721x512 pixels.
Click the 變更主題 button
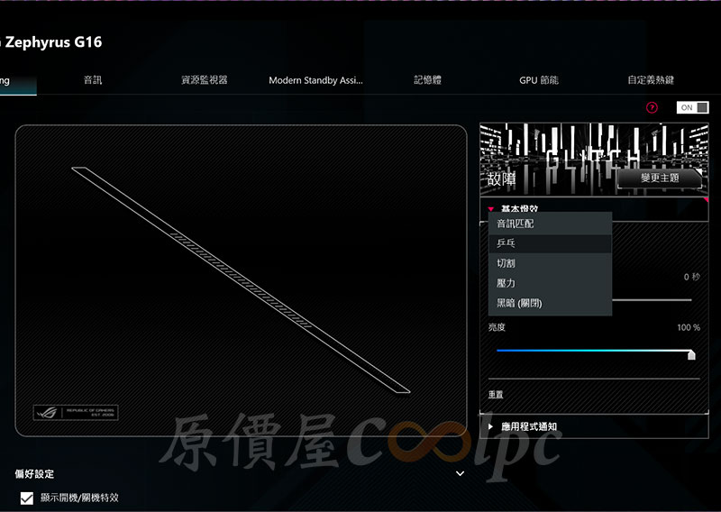click(x=660, y=178)
